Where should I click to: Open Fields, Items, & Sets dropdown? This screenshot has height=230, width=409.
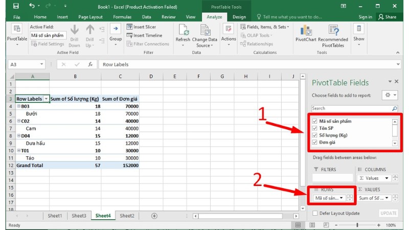click(x=268, y=27)
